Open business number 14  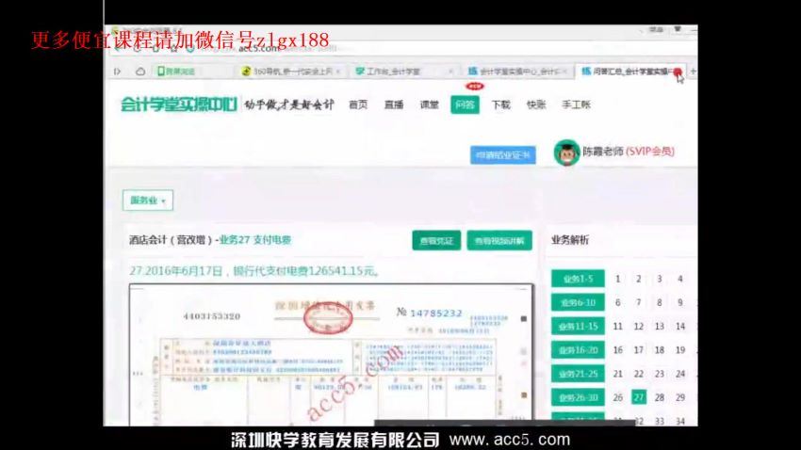(x=680, y=327)
